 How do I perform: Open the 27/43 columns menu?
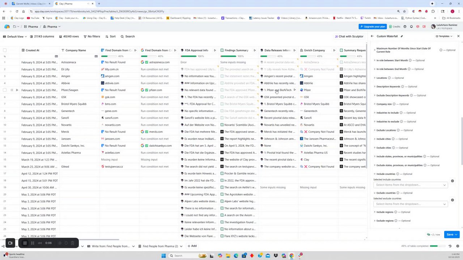[x=42, y=36]
